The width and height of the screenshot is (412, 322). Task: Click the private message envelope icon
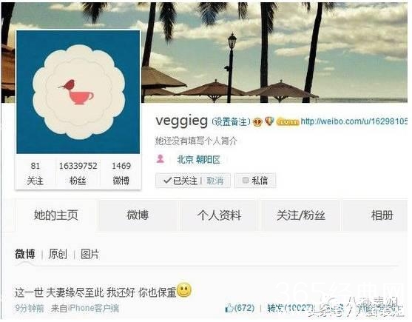(x=245, y=180)
